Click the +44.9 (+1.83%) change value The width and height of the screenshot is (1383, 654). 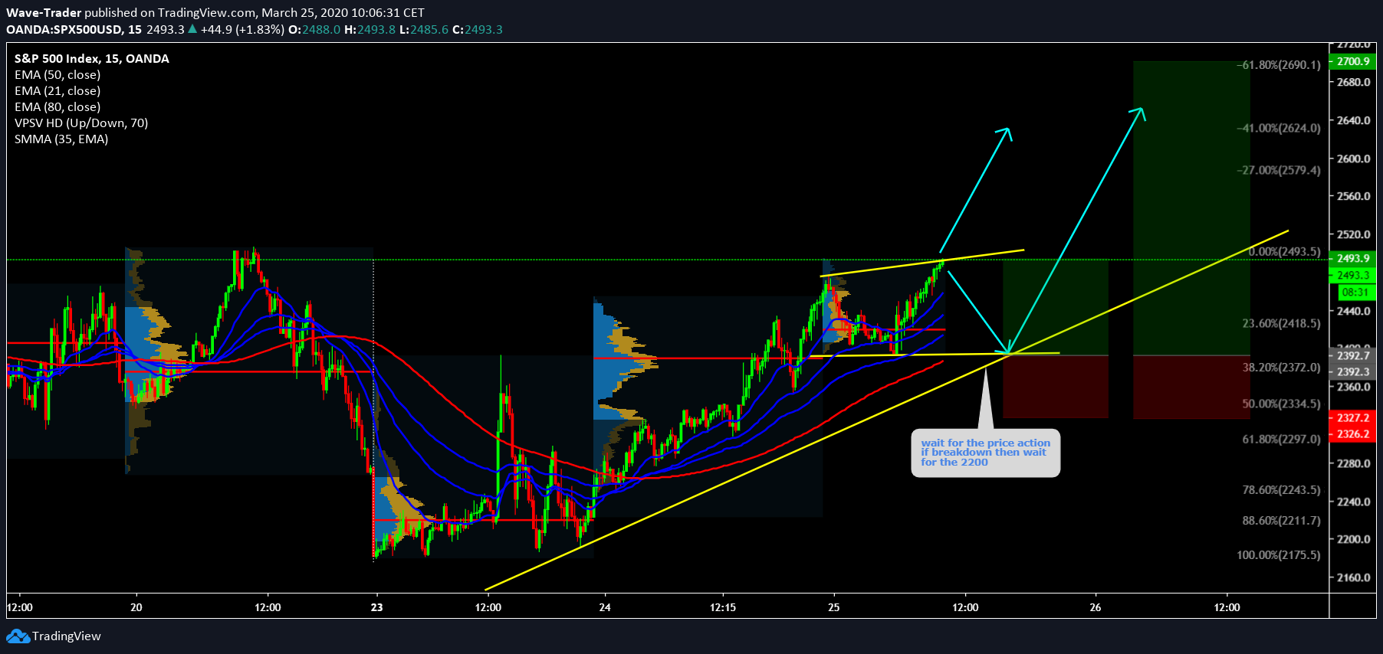(242, 29)
